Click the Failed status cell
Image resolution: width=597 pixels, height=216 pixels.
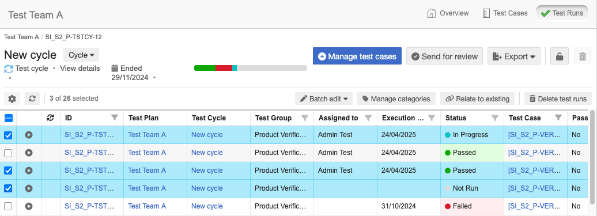[x=472, y=206]
